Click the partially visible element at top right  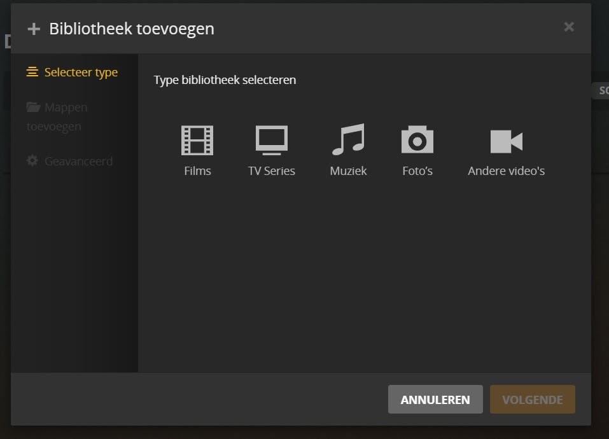click(602, 90)
